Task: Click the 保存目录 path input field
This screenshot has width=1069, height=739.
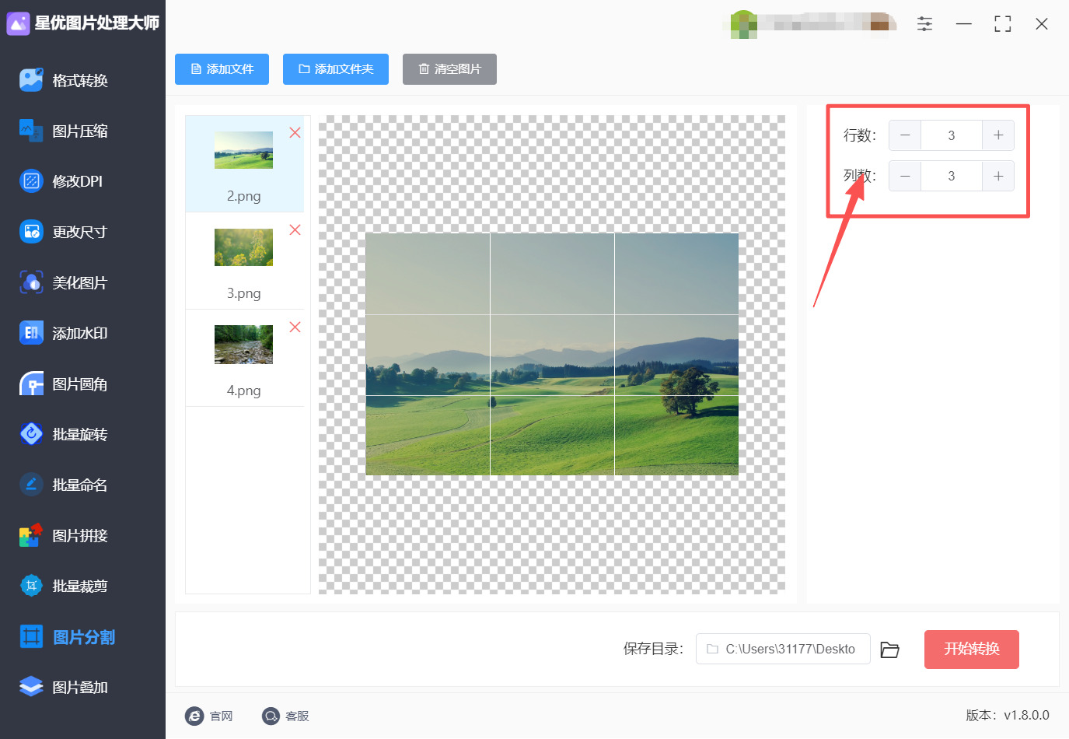Action: [x=783, y=649]
